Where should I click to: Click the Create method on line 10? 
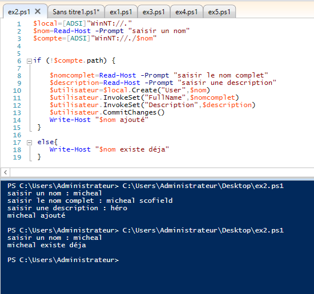coord(144,90)
